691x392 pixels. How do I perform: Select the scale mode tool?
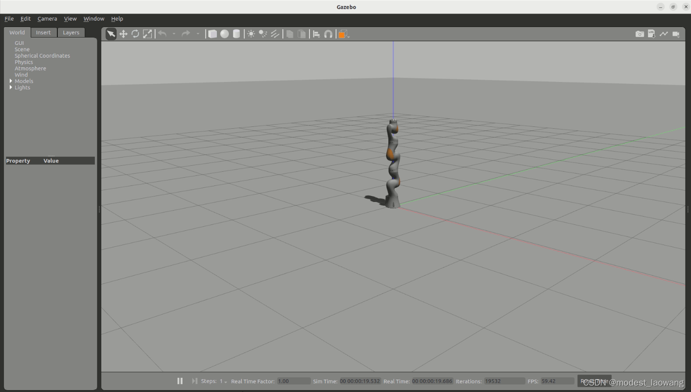[x=147, y=34]
